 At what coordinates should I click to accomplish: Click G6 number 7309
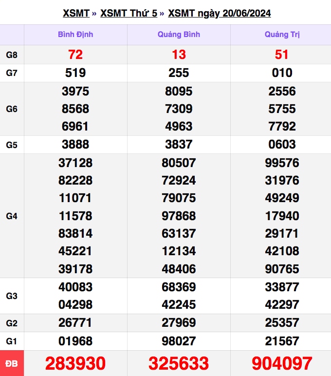click(179, 109)
